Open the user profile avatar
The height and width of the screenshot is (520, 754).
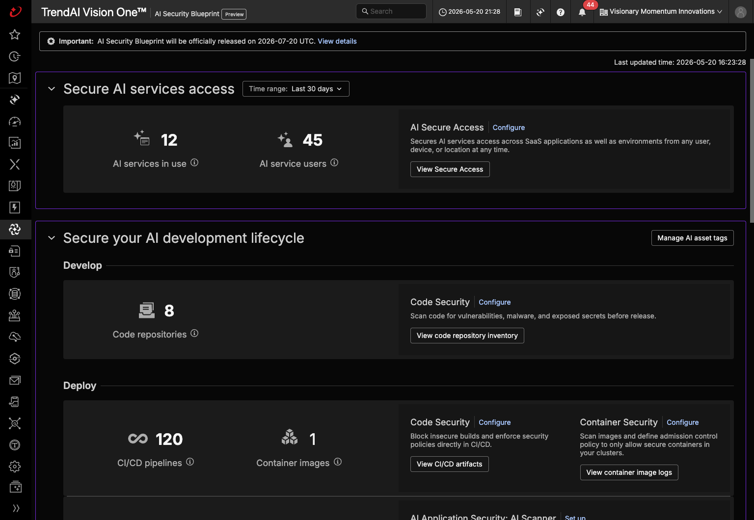(x=741, y=12)
